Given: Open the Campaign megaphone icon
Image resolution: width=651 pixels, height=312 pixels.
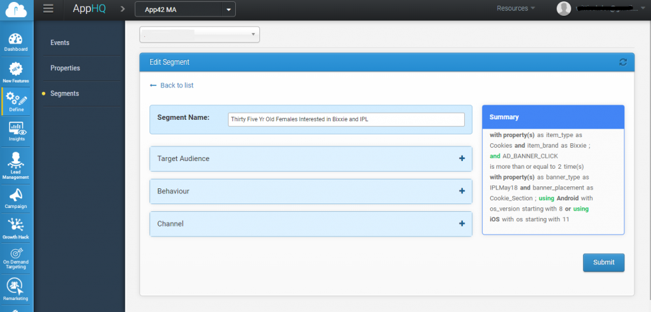Looking at the screenshot, I should pyautogui.click(x=16, y=198).
